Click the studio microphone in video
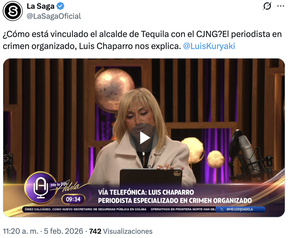Viewport: 293px width, 238px height. tap(247, 153)
